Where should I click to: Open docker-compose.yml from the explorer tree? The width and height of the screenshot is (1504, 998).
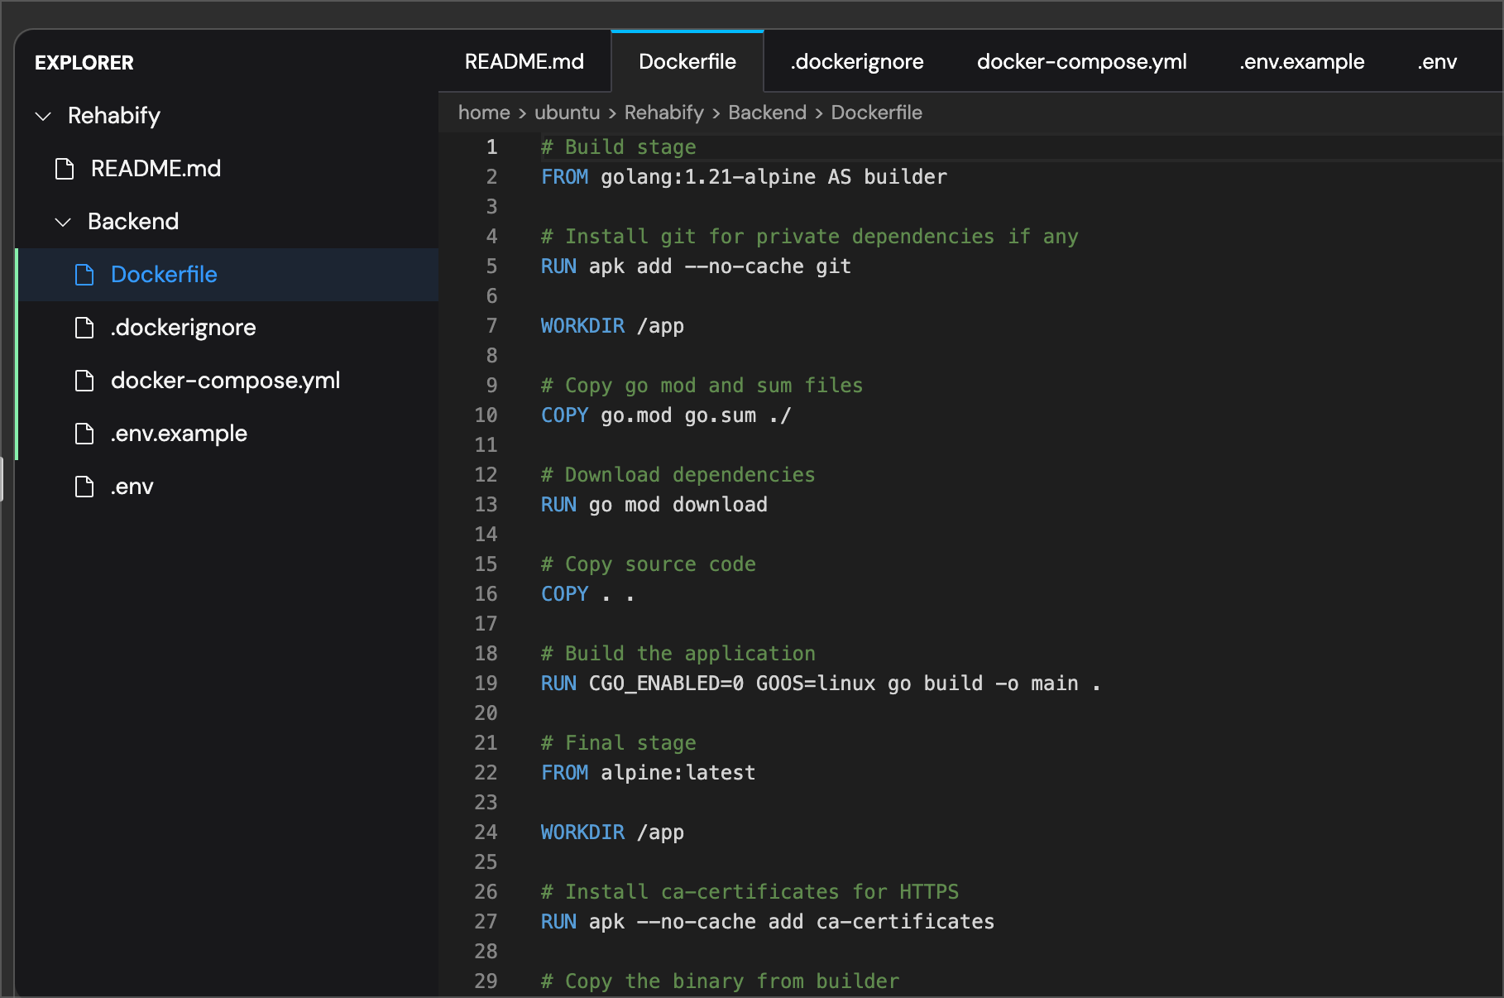(x=228, y=381)
